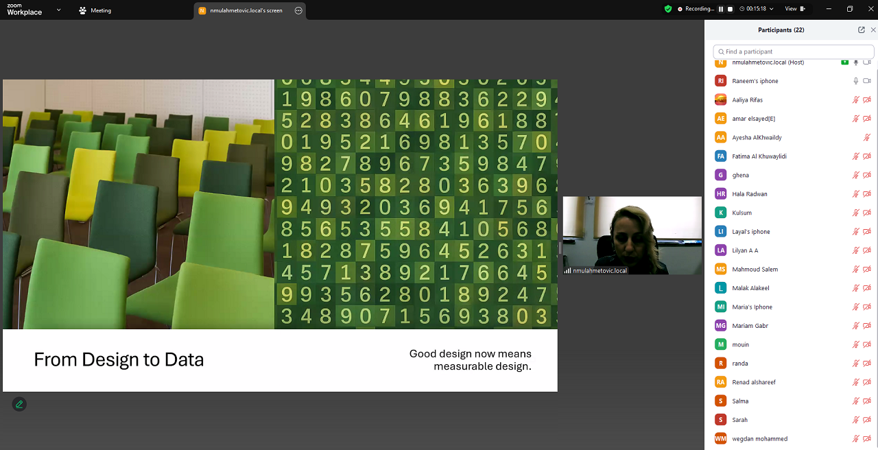Click the Meeting paw icon
The width and height of the screenshot is (878, 450).
tap(83, 10)
